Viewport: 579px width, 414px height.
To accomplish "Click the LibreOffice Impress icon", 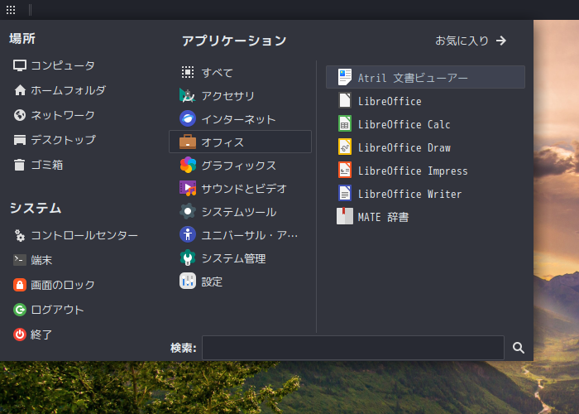I will coord(345,170).
